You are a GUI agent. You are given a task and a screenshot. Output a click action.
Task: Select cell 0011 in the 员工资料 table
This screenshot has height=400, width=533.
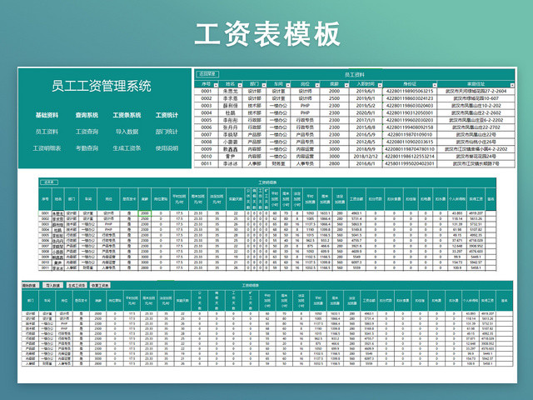207,163
